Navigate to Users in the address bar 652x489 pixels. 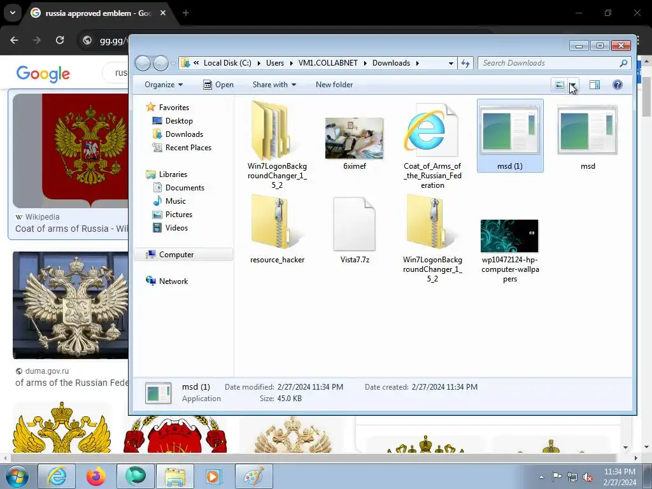click(x=275, y=63)
